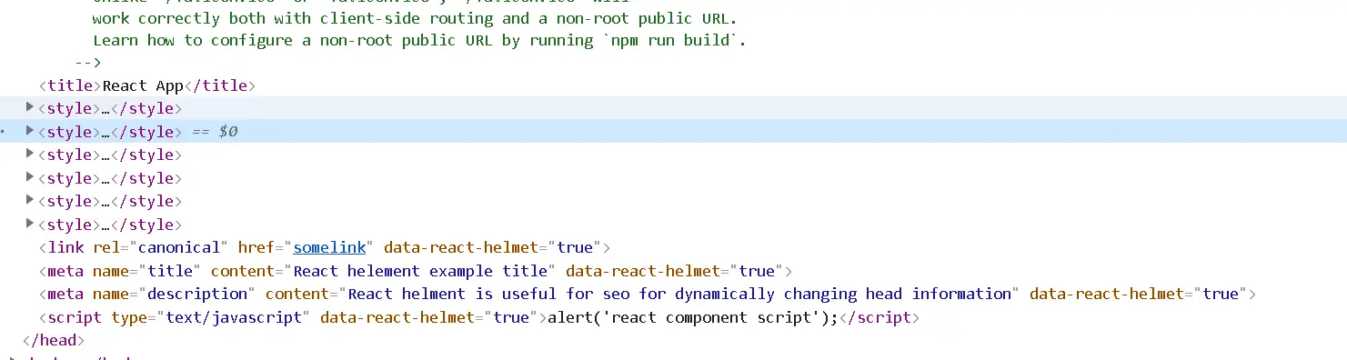Click data-react-helmet attribute on meta title row
The image size is (1347, 360).
(674, 271)
